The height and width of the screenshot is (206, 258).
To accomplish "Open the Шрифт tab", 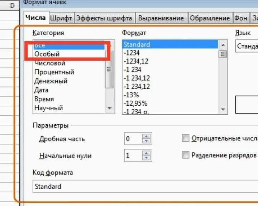I will [x=61, y=18].
